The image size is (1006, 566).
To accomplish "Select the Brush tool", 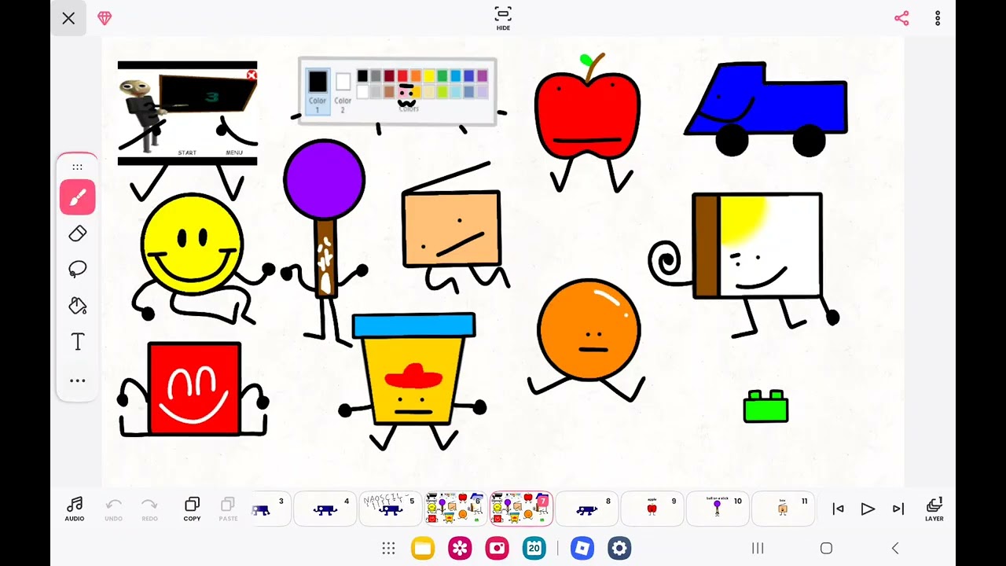I will tap(77, 197).
